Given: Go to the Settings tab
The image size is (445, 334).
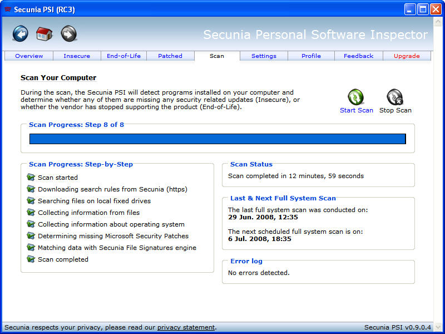Looking at the screenshot, I should 264,56.
